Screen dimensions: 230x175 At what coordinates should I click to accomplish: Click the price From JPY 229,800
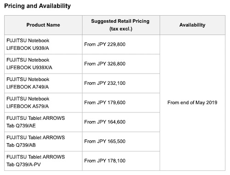pos(105,44)
